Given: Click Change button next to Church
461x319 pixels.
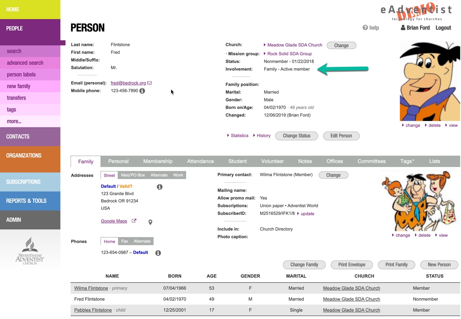Looking at the screenshot, I should coord(341,45).
